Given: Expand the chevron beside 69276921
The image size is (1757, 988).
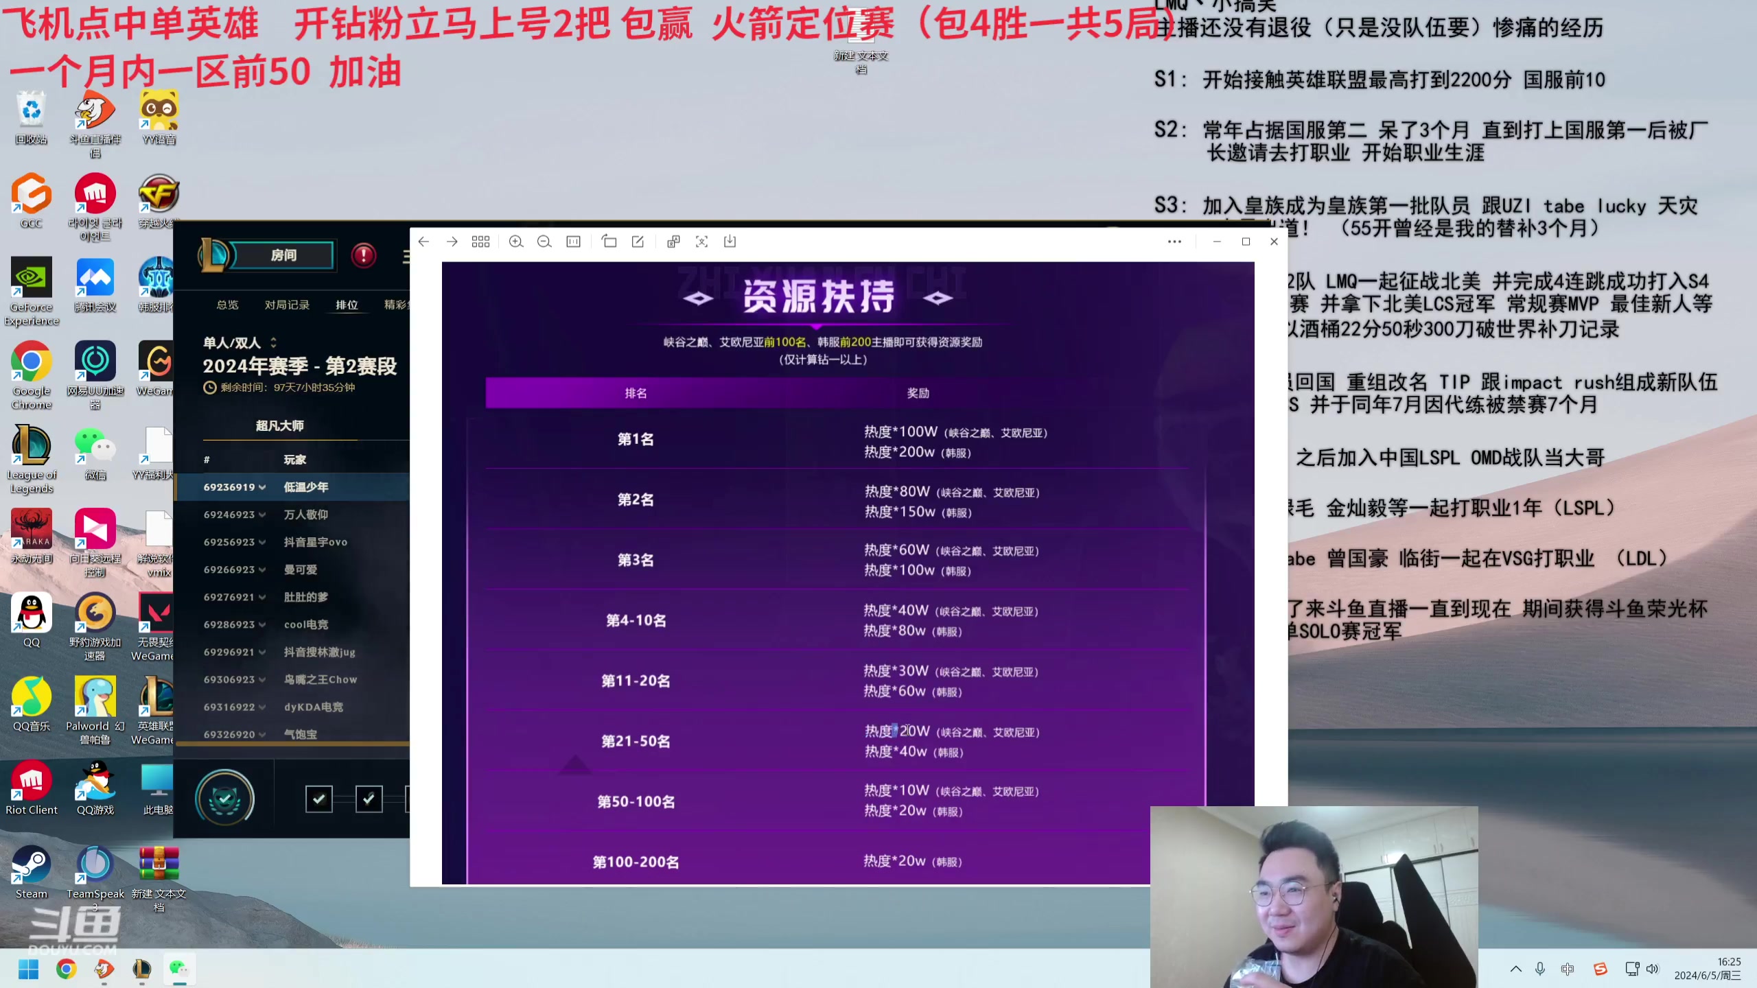Looking at the screenshot, I should (x=262, y=597).
